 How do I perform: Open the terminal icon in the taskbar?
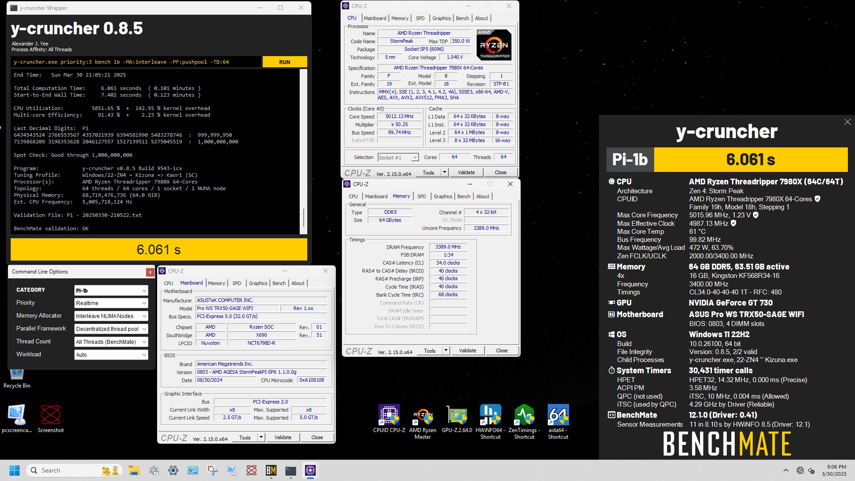click(x=290, y=470)
